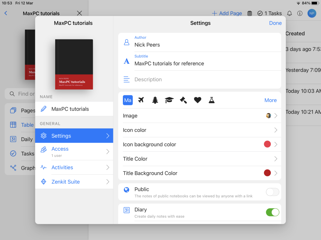
Task: Open the info circle icon
Action: [300, 13]
